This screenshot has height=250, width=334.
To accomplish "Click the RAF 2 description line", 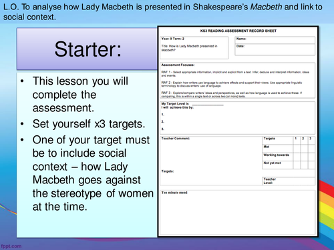I will point(232,84).
